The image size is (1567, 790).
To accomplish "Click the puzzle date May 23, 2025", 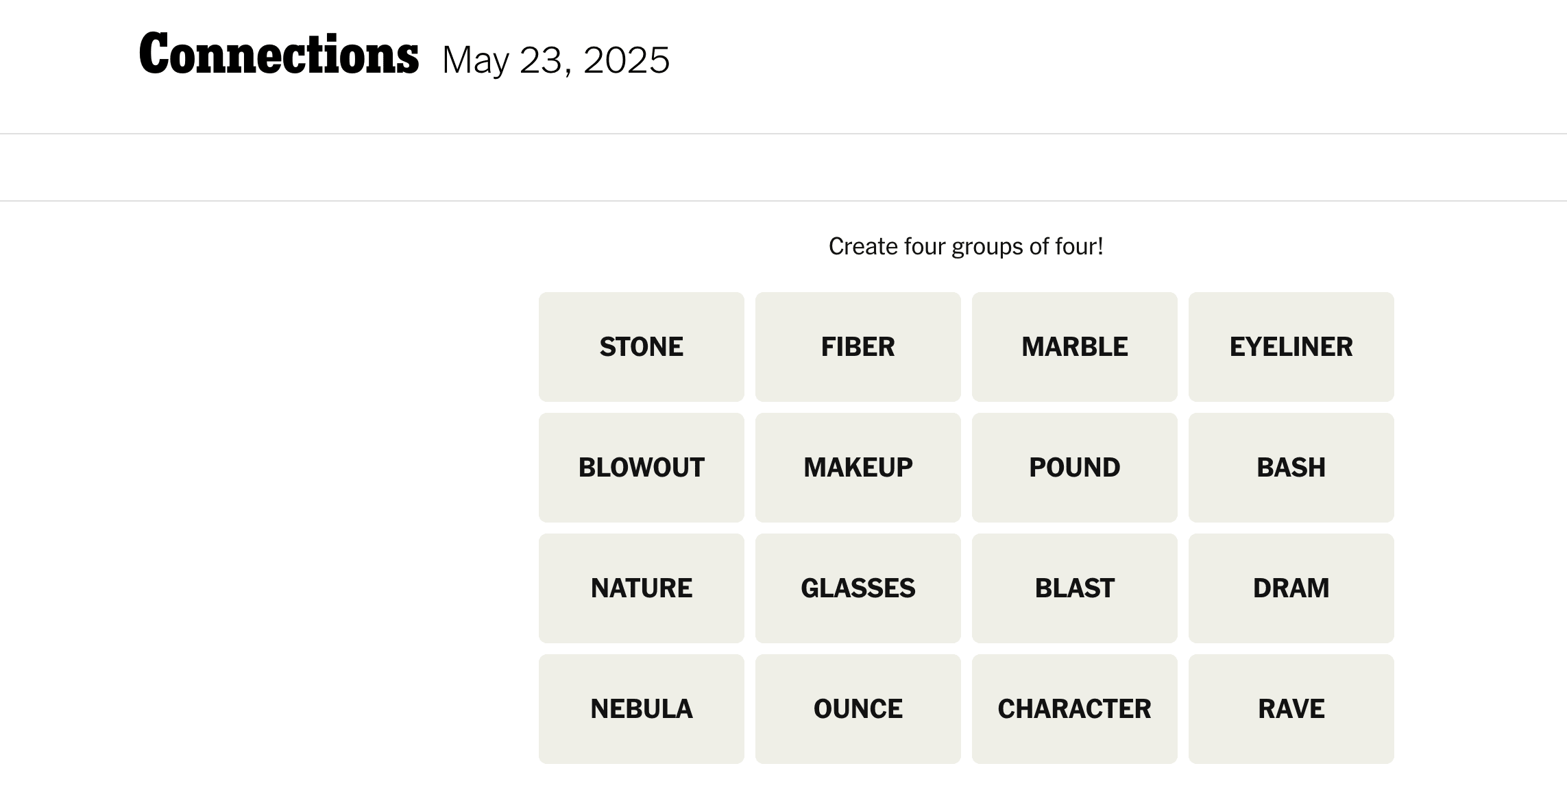I will 555,60.
